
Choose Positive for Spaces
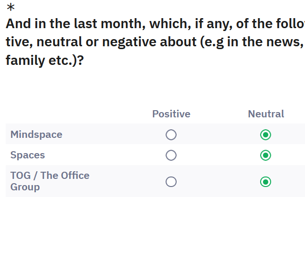click(x=171, y=156)
